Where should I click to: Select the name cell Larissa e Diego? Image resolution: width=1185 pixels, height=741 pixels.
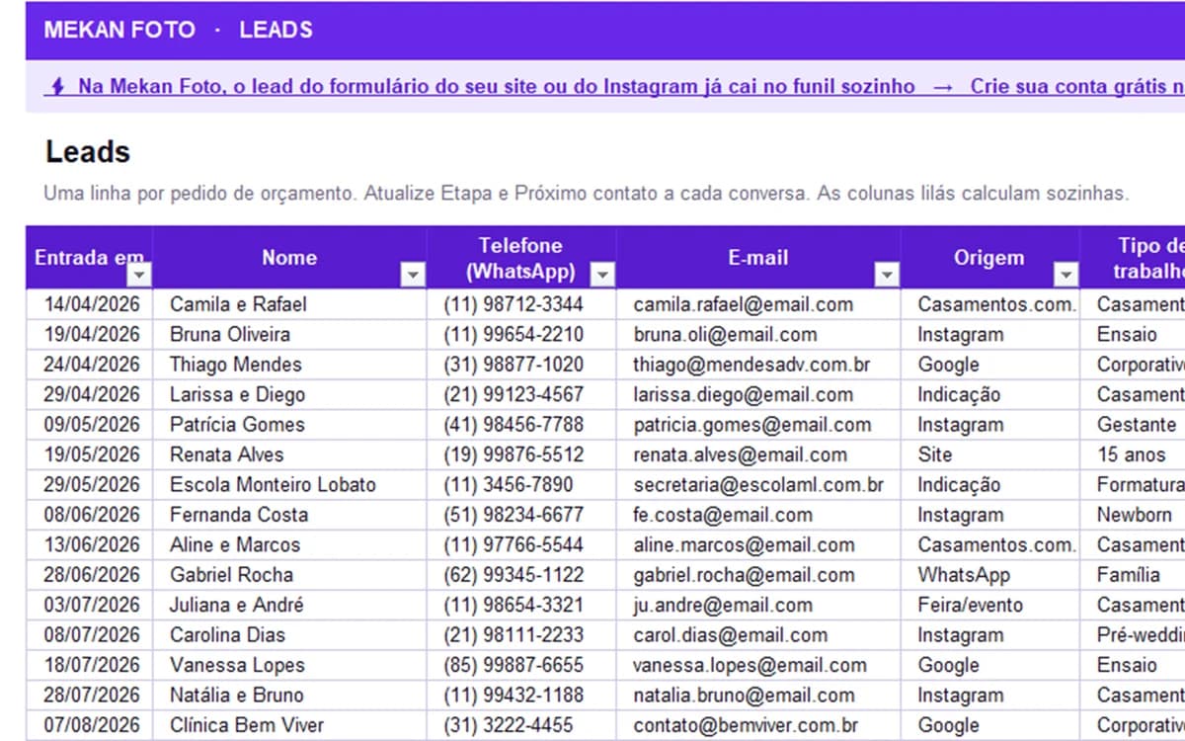pyautogui.click(x=289, y=394)
